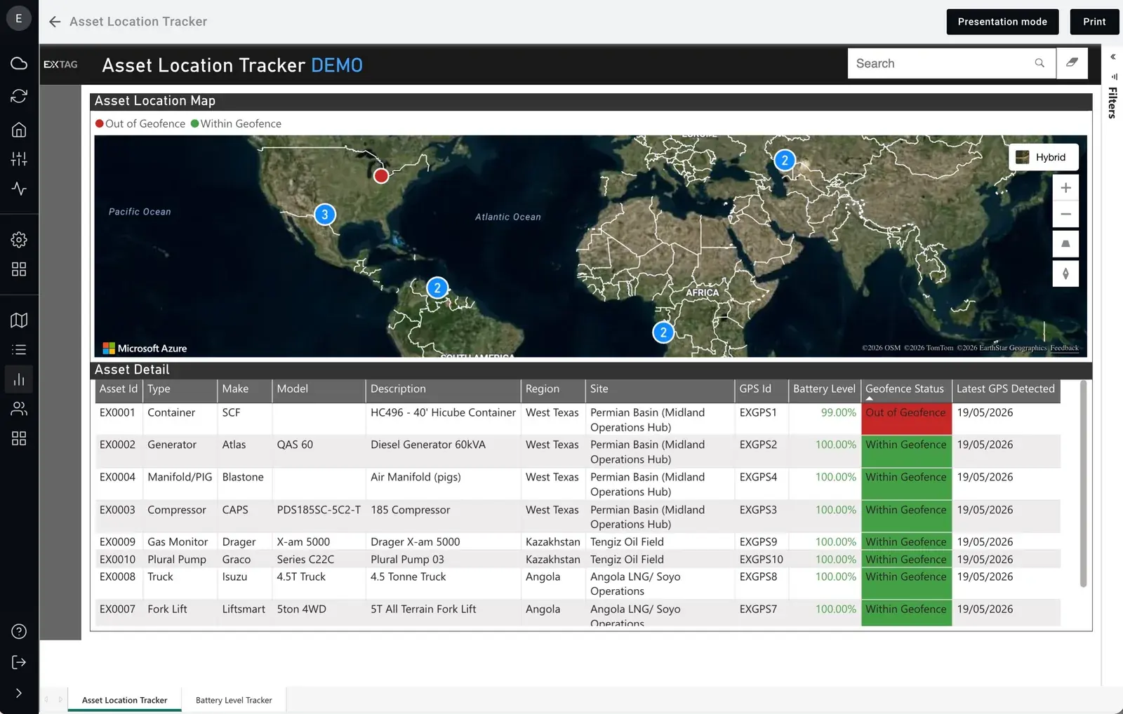Open the help question mark icon

(19, 631)
